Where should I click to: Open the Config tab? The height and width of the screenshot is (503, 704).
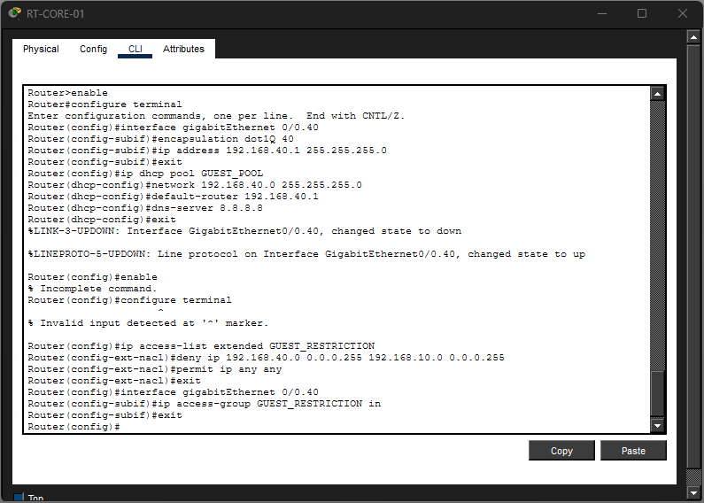click(x=93, y=50)
